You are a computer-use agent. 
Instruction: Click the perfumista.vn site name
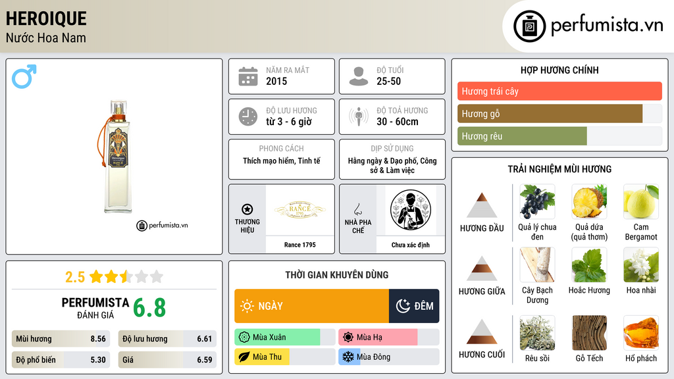click(x=607, y=26)
